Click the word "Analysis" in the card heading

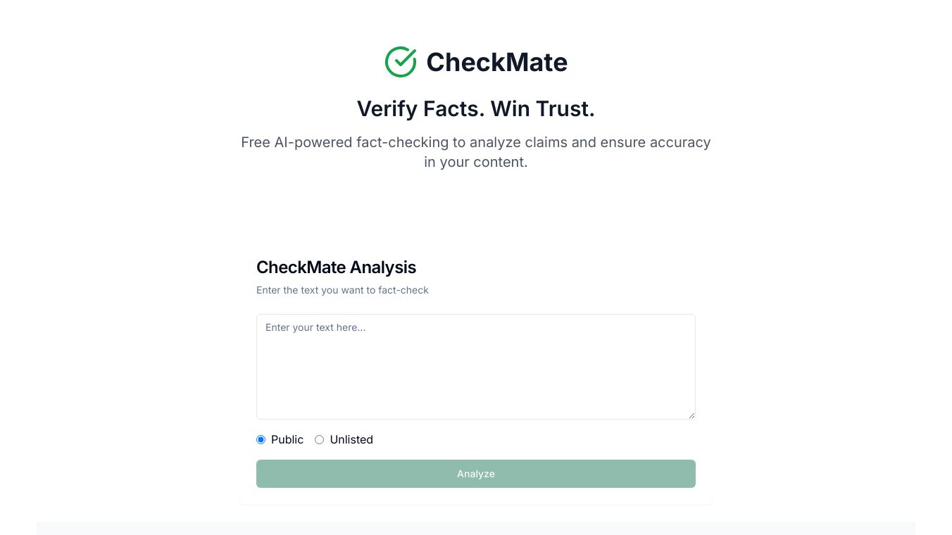383,267
